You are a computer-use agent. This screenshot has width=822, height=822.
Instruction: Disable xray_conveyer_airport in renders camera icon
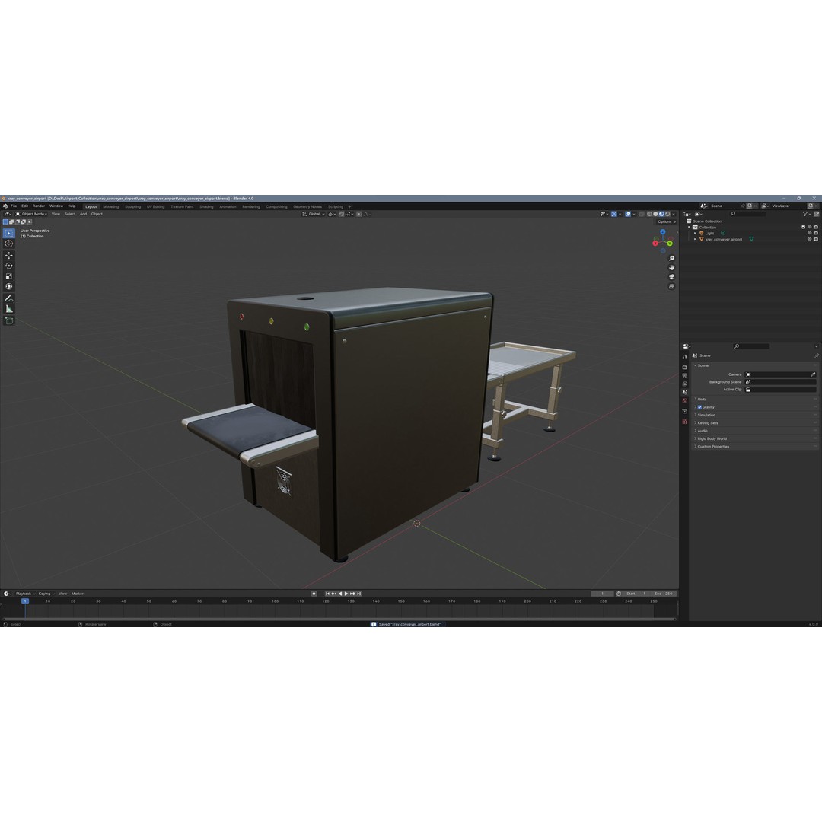click(x=816, y=239)
